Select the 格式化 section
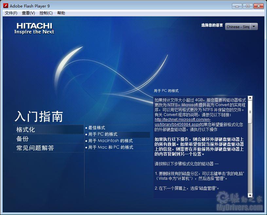 (26, 130)
